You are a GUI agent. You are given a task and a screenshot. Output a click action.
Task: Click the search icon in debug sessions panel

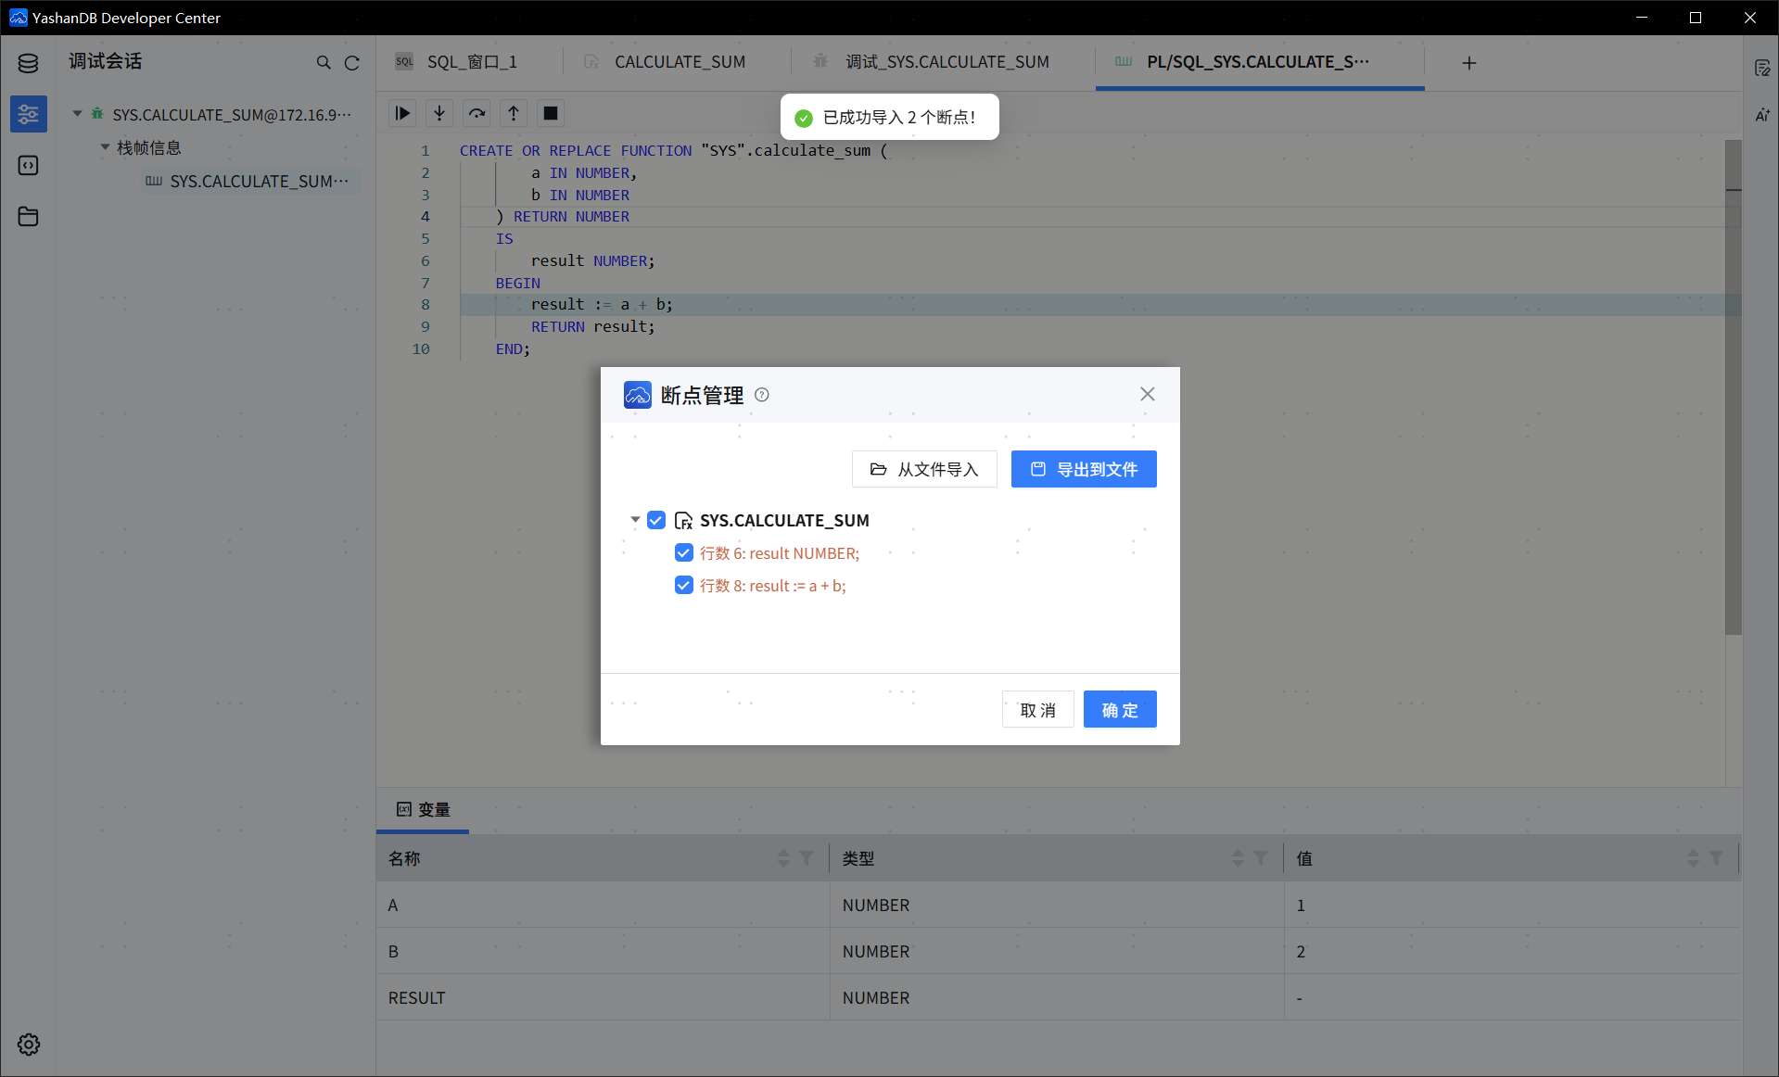(x=324, y=63)
